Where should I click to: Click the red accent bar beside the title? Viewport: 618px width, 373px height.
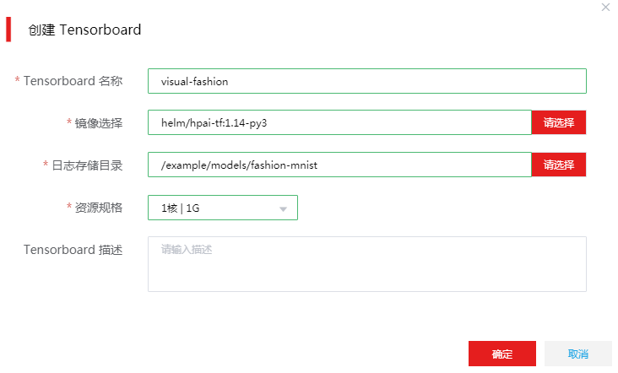pyautogui.click(x=8, y=30)
